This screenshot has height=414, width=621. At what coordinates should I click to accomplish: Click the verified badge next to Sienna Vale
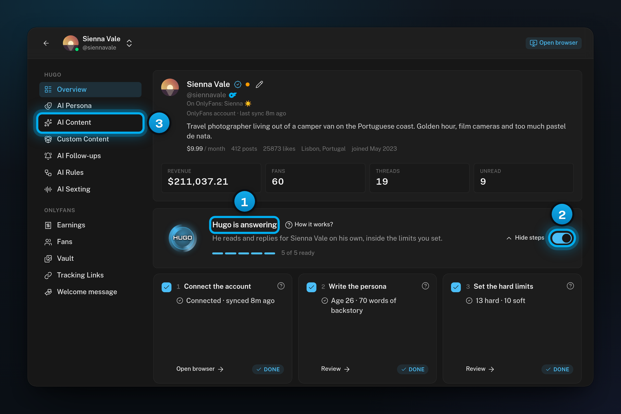238,84
